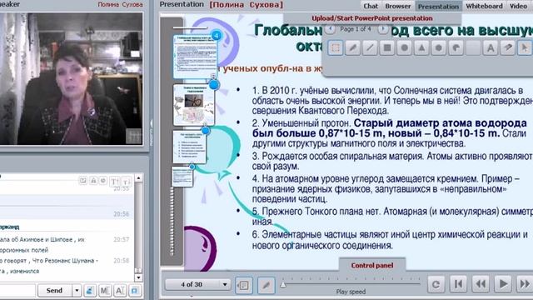
Task: Select the circle shape tool
Action: (x=405, y=47)
